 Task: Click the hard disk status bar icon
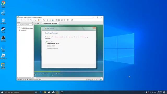(x=87, y=80)
